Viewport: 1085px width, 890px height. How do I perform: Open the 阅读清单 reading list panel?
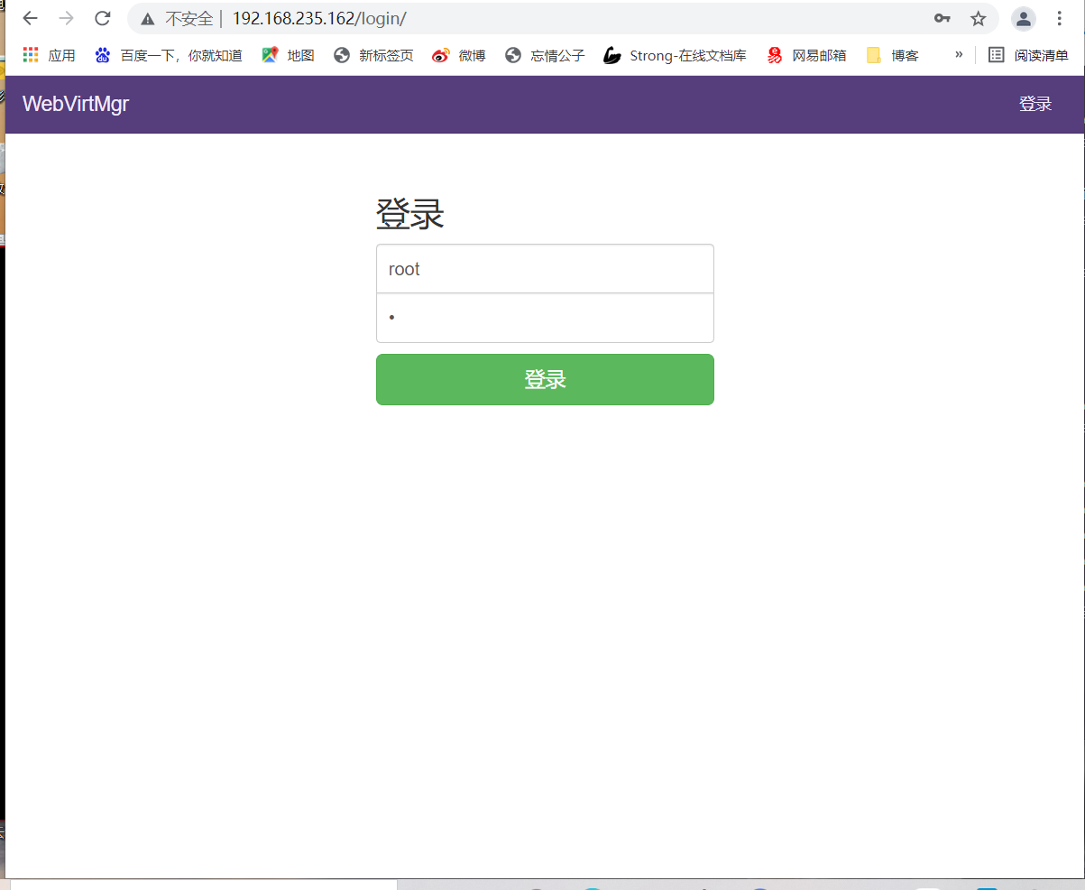1029,54
